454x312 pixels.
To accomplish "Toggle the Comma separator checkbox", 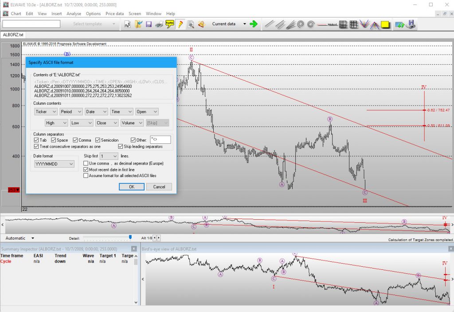I will (x=75, y=140).
